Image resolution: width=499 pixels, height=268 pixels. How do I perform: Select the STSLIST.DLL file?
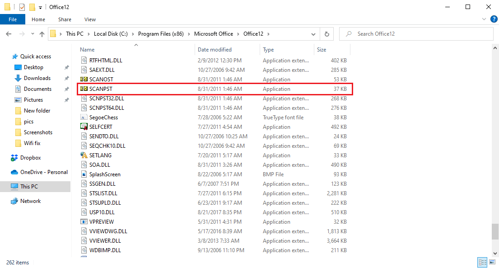[103, 193]
